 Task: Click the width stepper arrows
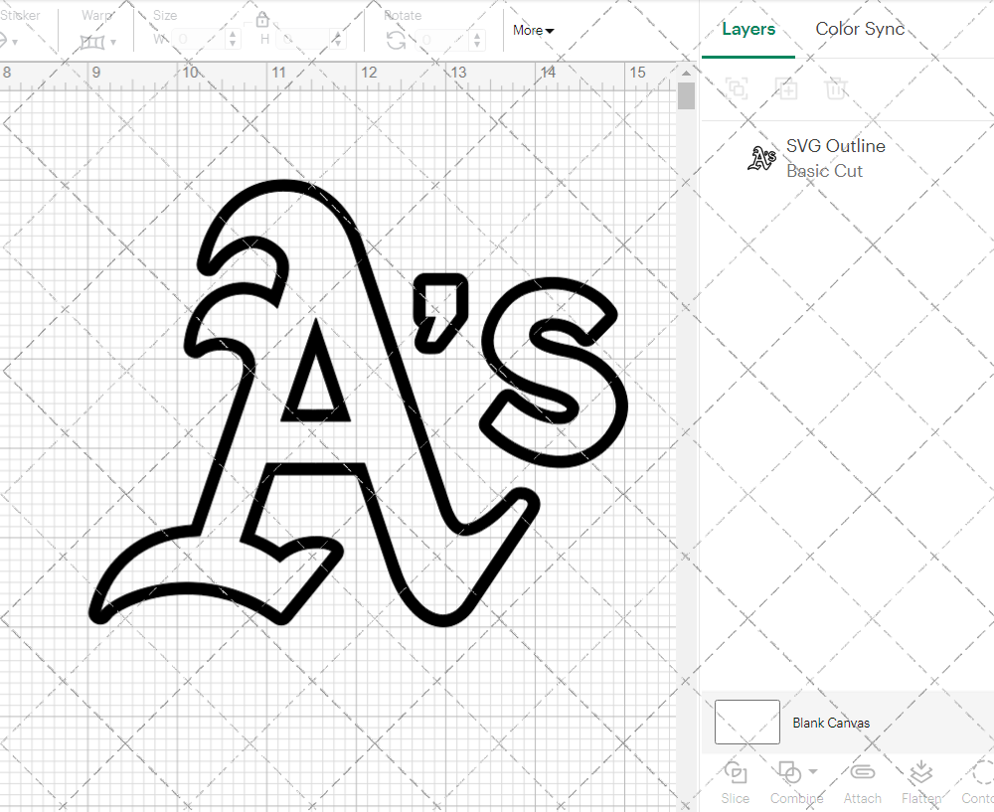233,40
